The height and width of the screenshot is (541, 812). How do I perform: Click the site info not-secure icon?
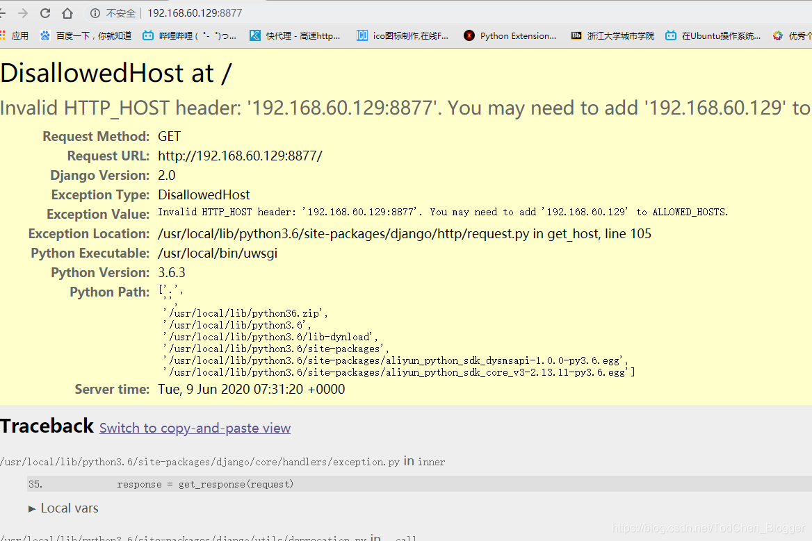(x=95, y=13)
